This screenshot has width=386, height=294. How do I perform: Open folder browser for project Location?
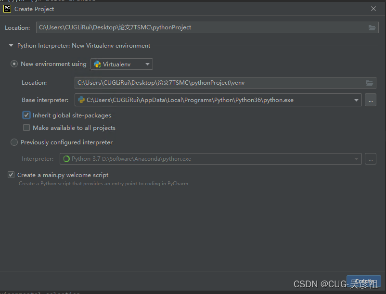372,27
